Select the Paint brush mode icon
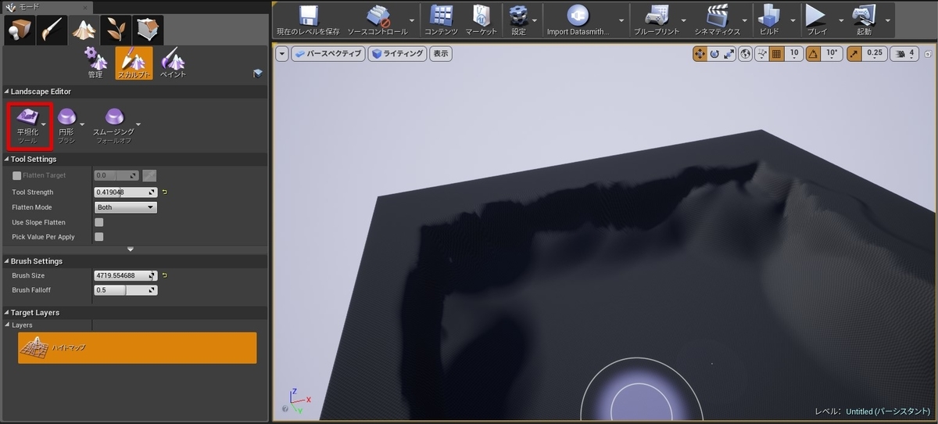 (52, 30)
